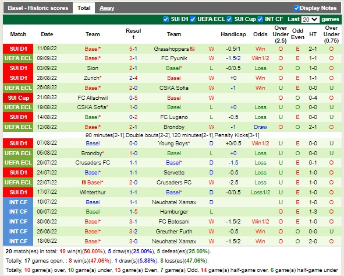This screenshot has width=344, height=276.
Task: Click the red card icon beside Grasshoppers
Action: [193, 49]
